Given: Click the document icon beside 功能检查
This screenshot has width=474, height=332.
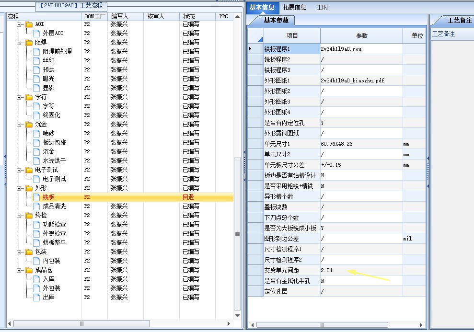Looking at the screenshot, I should (36, 225).
